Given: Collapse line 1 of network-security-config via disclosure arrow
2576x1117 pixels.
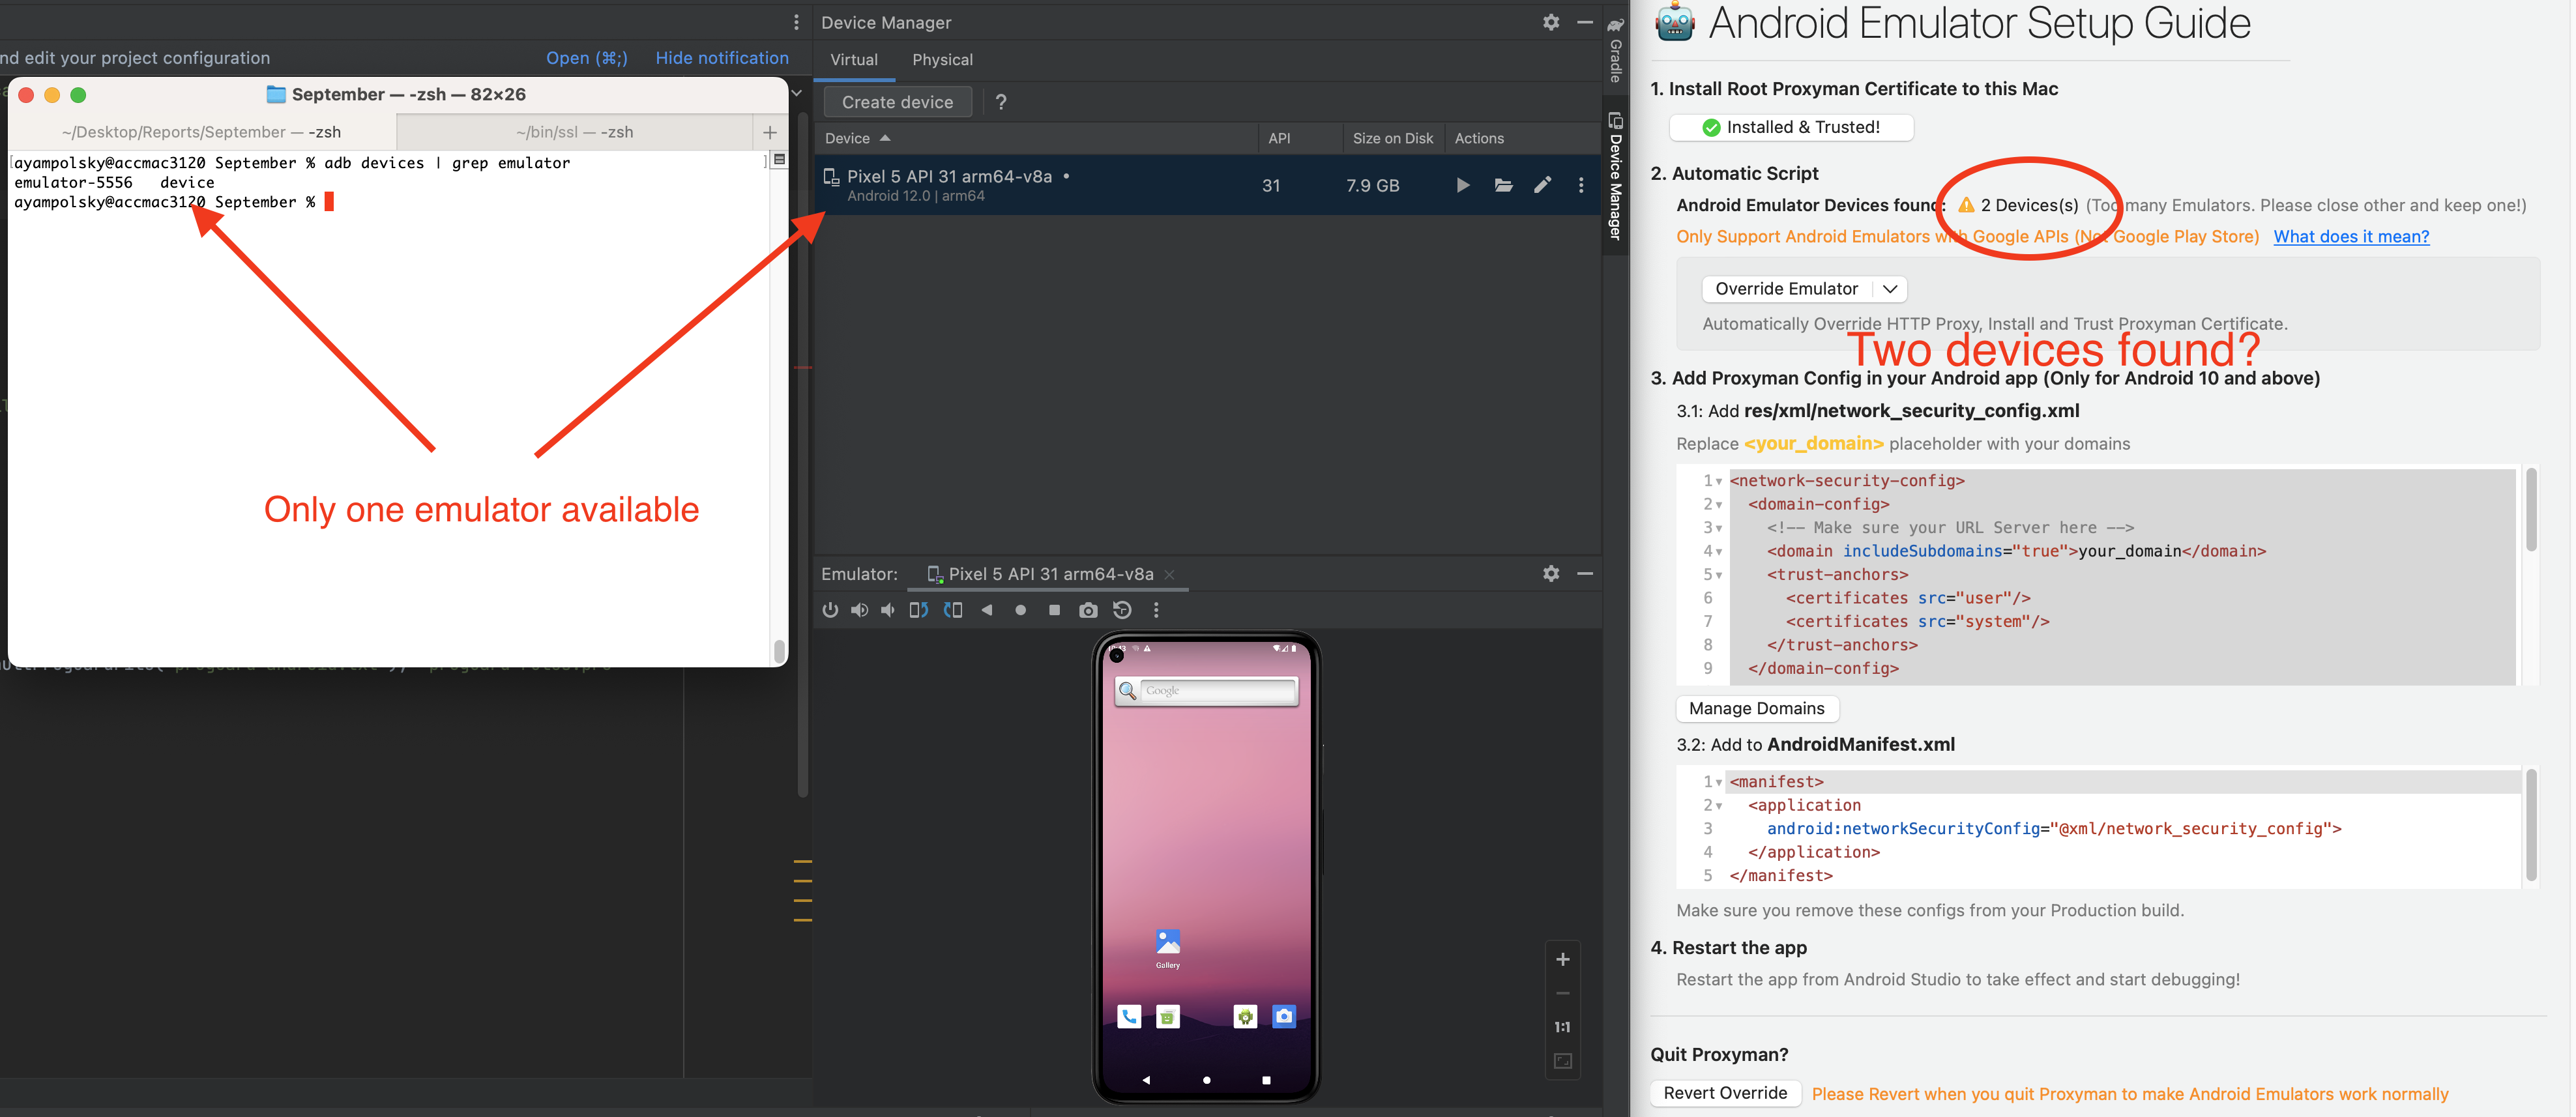Looking at the screenshot, I should [1718, 480].
